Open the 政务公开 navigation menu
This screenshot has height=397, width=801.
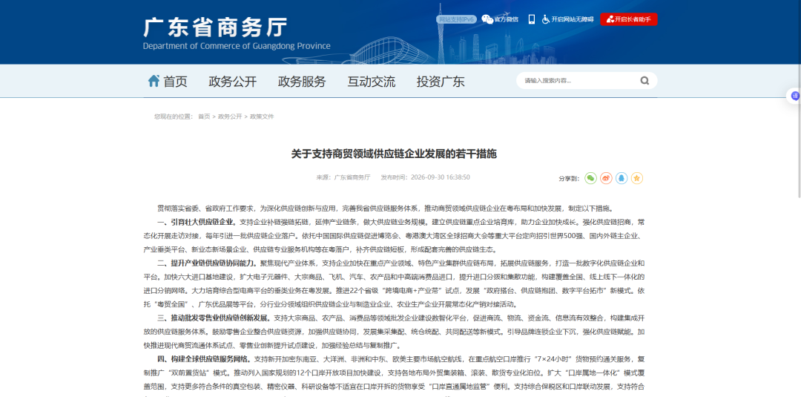pyautogui.click(x=232, y=81)
